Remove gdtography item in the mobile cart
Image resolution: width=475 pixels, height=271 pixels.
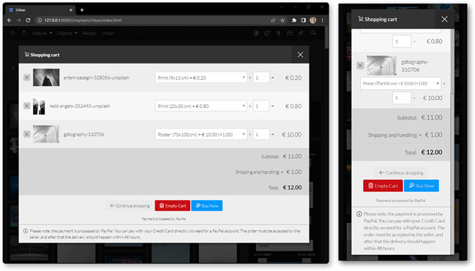point(360,65)
